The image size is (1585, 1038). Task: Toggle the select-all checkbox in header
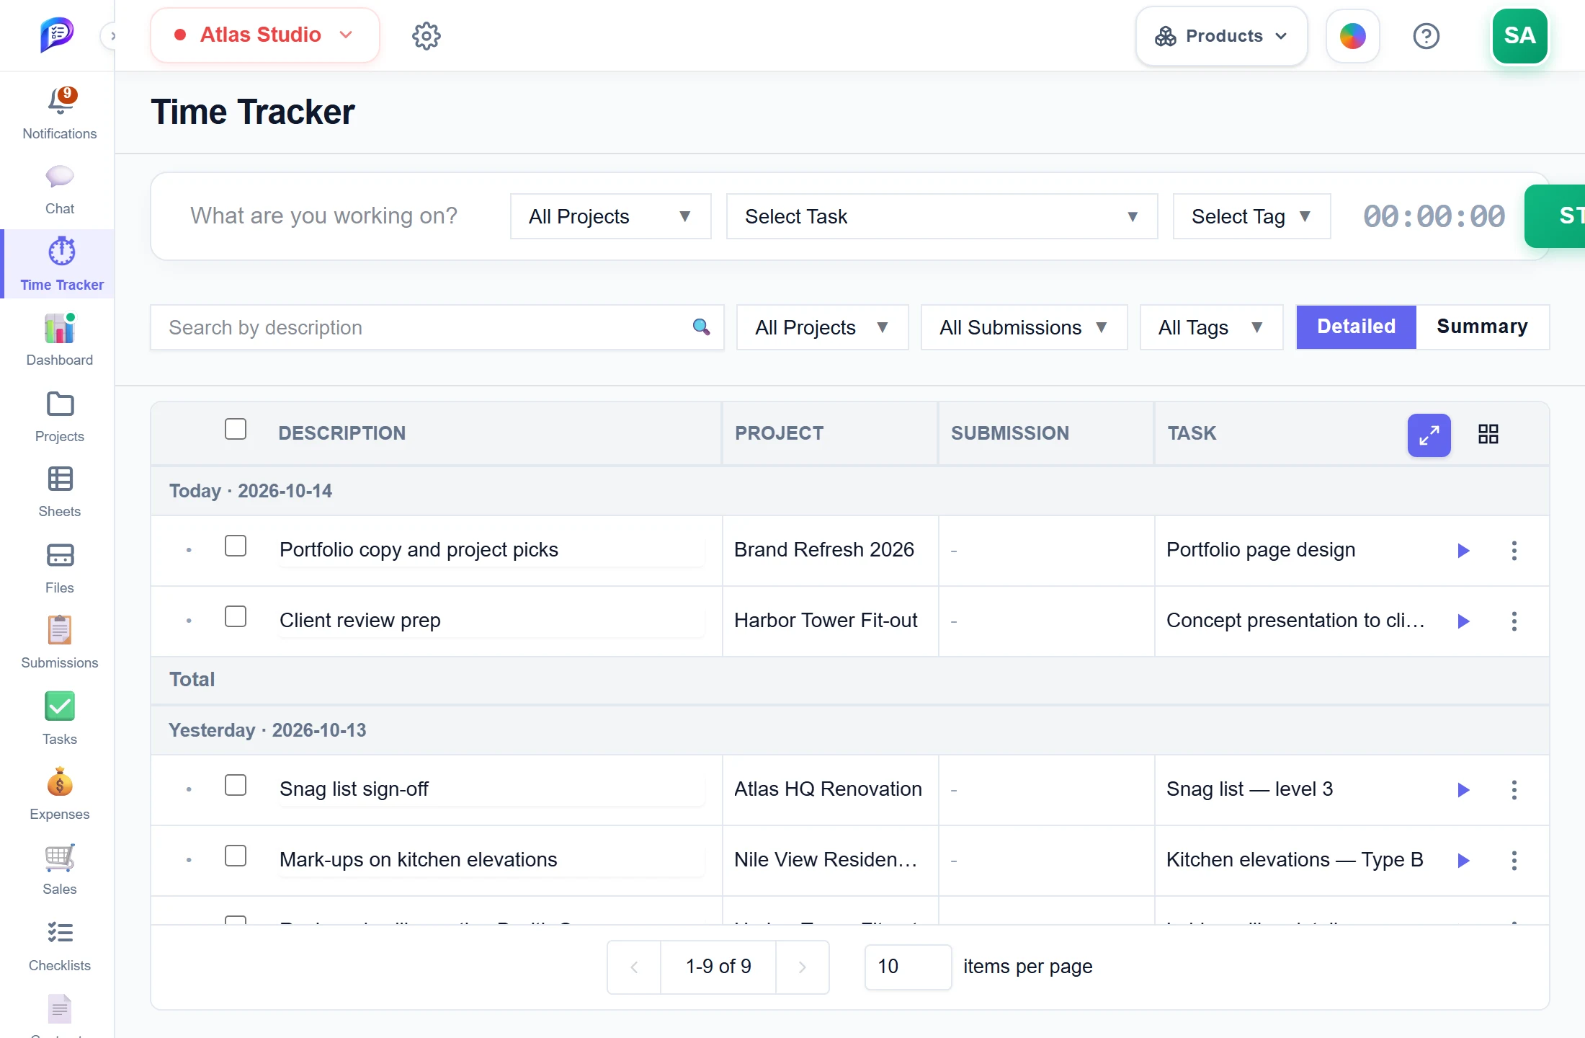click(236, 429)
